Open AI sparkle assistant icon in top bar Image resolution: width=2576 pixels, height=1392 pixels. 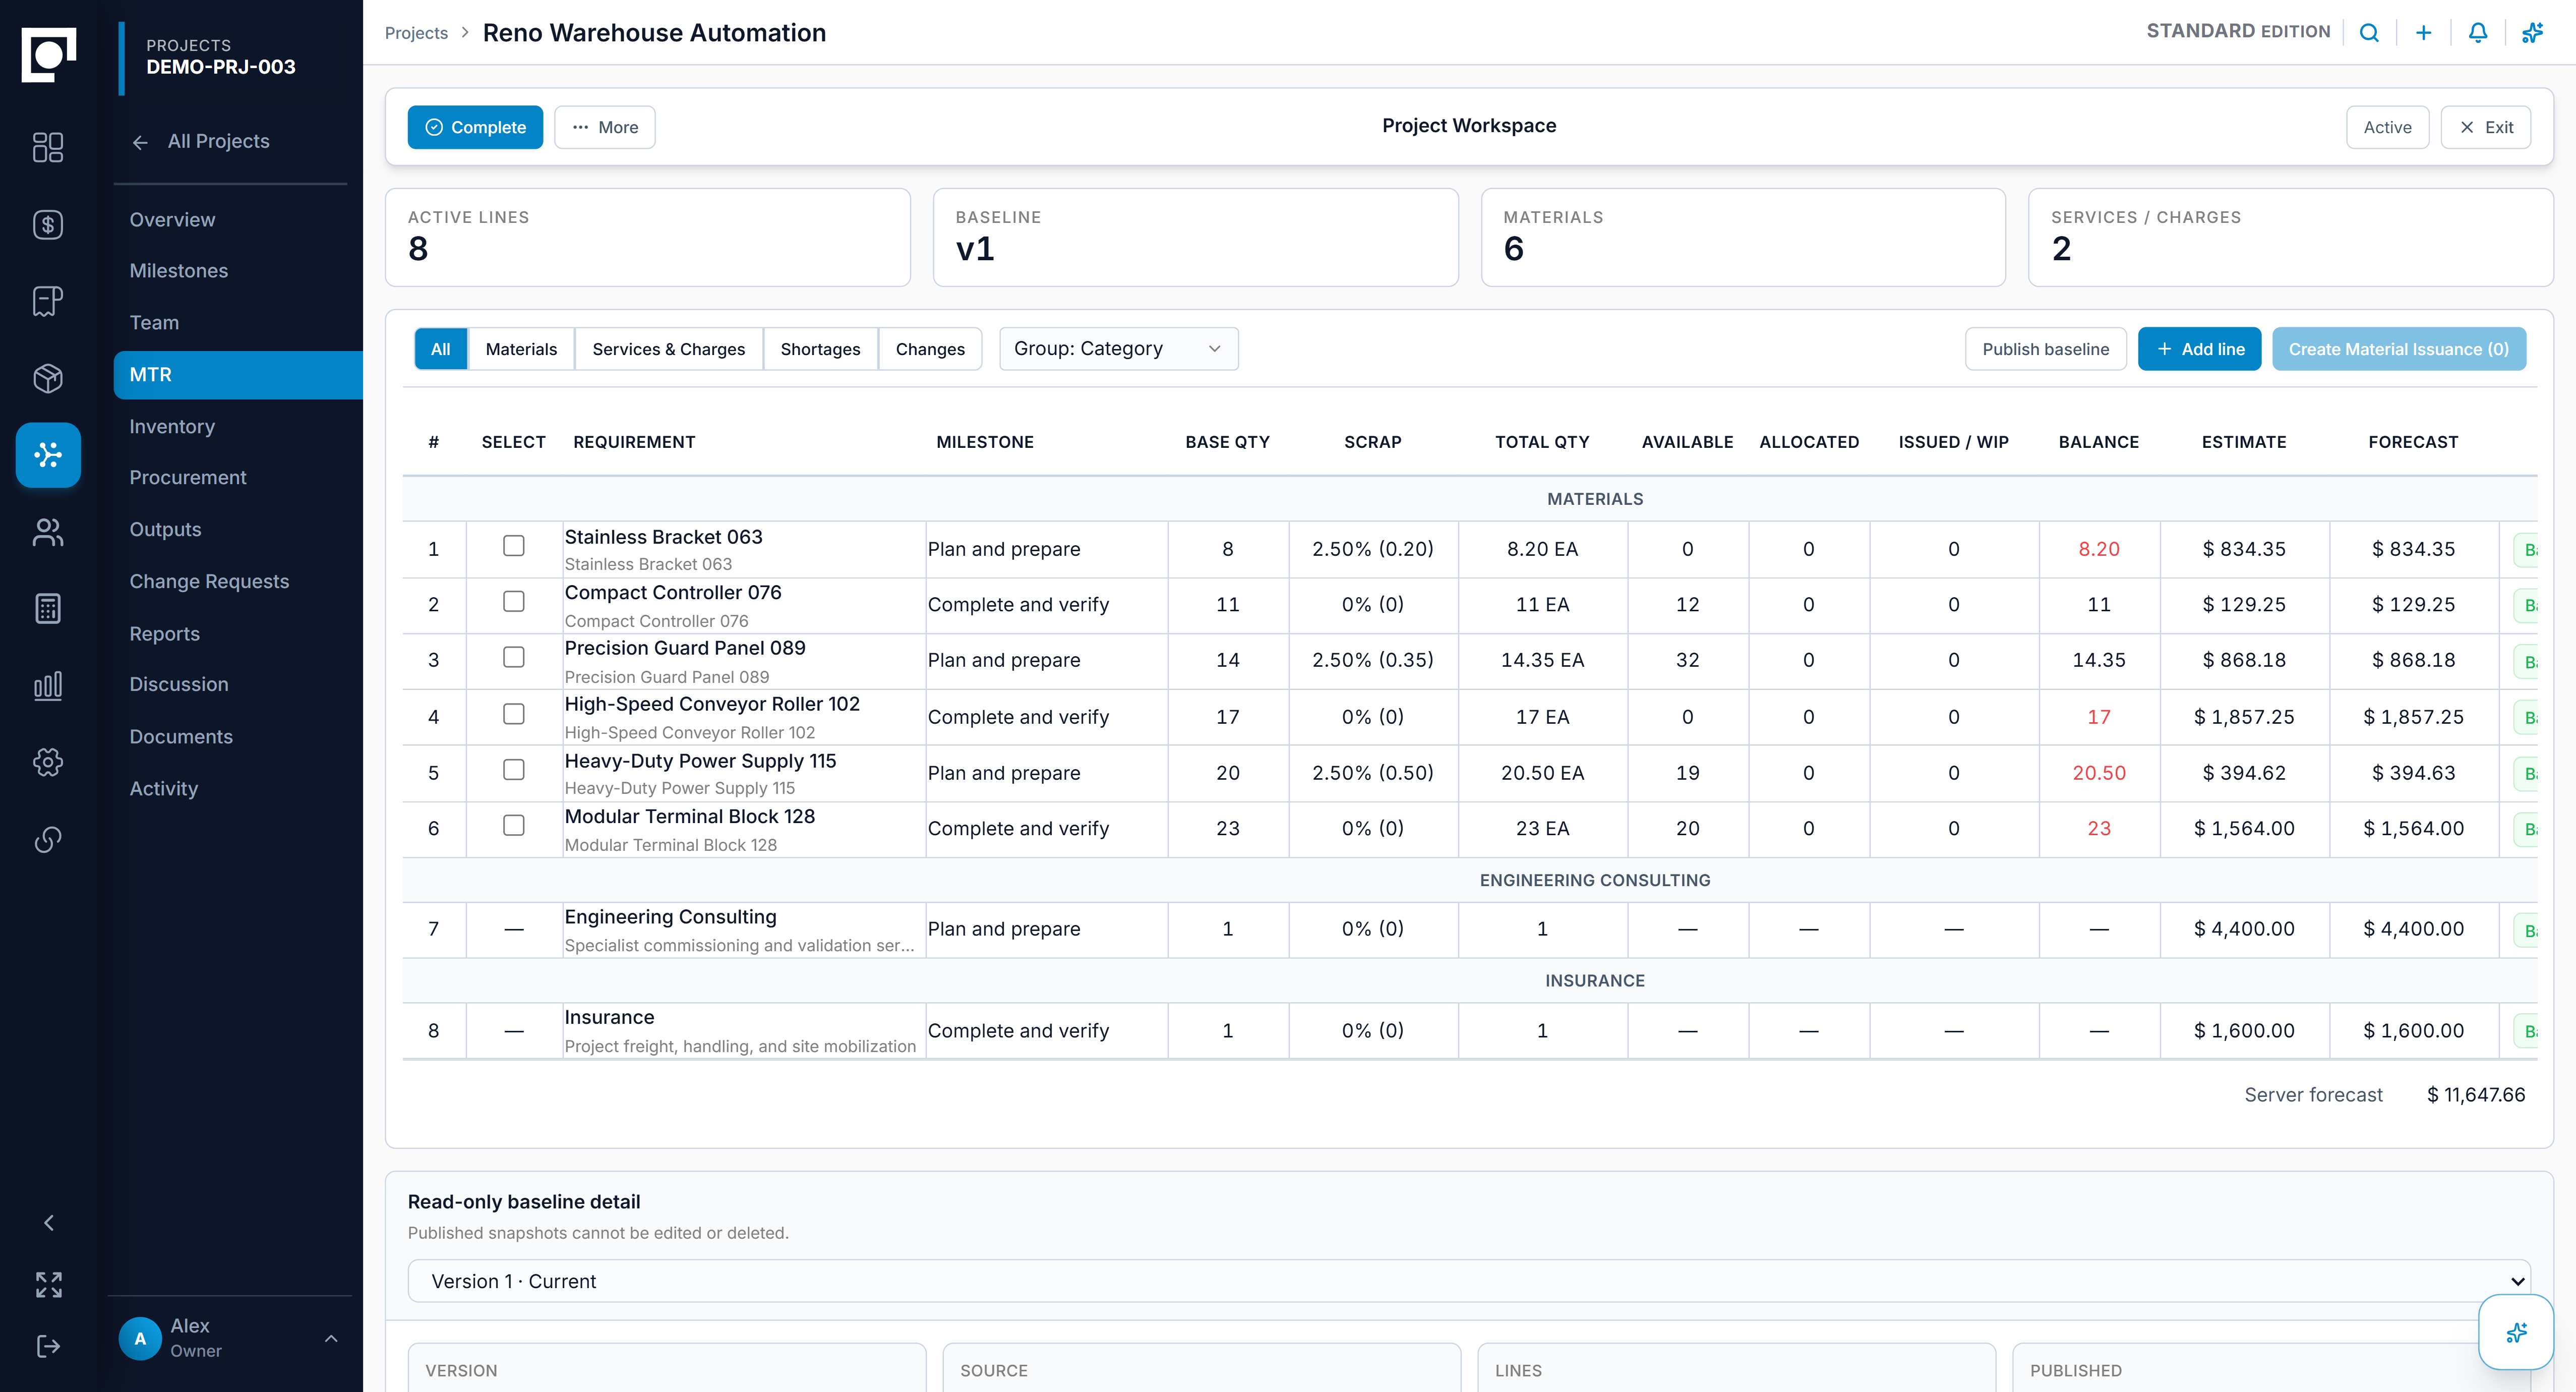click(2532, 33)
